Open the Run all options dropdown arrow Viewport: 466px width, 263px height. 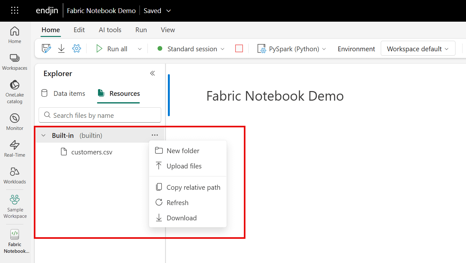click(x=139, y=49)
